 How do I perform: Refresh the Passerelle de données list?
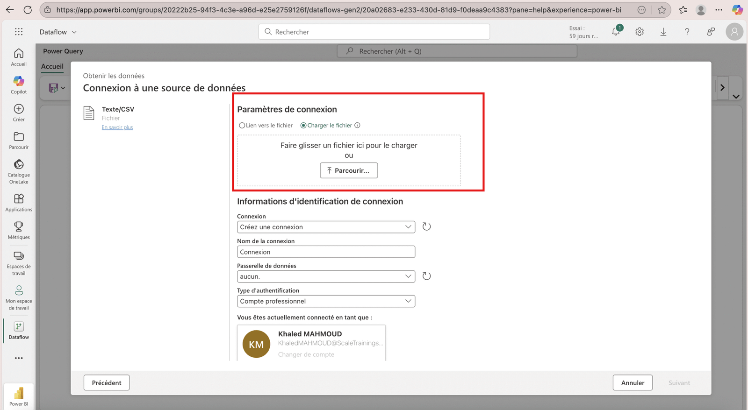pyautogui.click(x=426, y=276)
